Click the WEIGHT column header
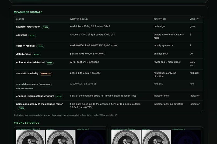Screen dimensions: 217x144 point(194,19)
